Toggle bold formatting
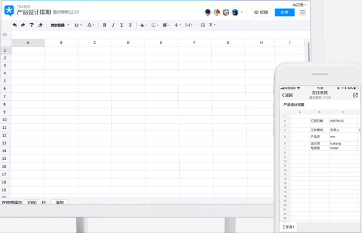This screenshot has height=233, width=362. point(104,25)
